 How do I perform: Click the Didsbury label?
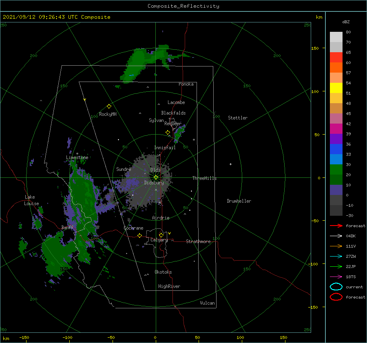coord(154,183)
